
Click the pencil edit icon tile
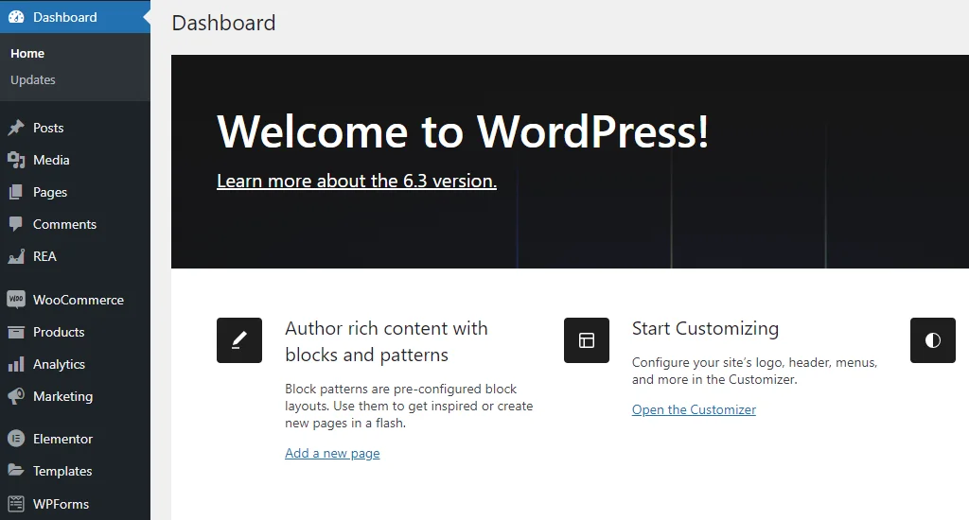(239, 340)
